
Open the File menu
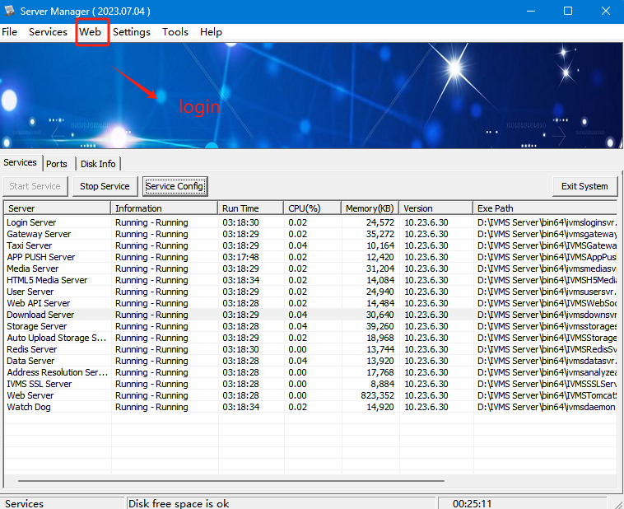pyautogui.click(x=10, y=32)
